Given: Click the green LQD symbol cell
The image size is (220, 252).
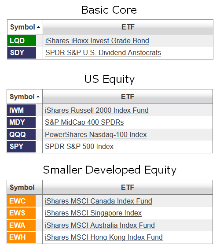Looking at the screenshot, I should [22, 41].
